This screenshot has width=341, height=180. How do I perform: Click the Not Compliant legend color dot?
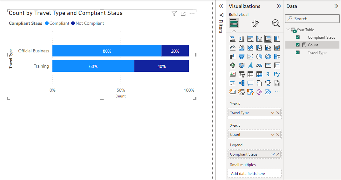point(73,23)
